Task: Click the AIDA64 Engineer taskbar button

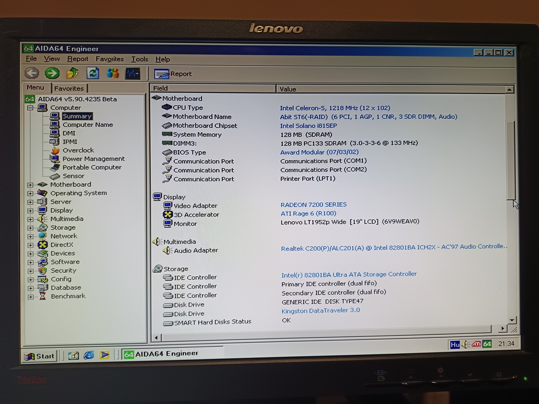Action: [172, 354]
